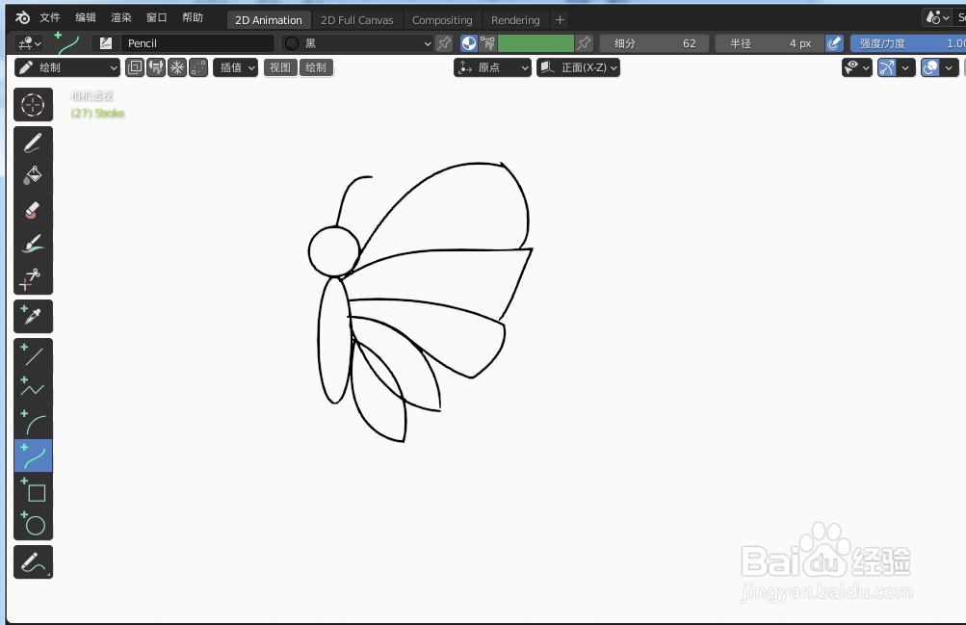Expand the gizmo options arrow
This screenshot has height=625, width=966.
point(905,67)
